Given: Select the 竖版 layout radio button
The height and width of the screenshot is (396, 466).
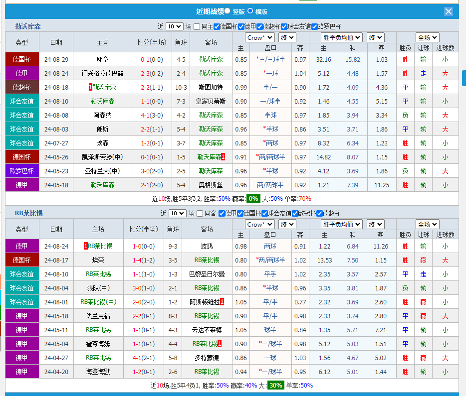Looking at the screenshot, I should click(x=228, y=11).
